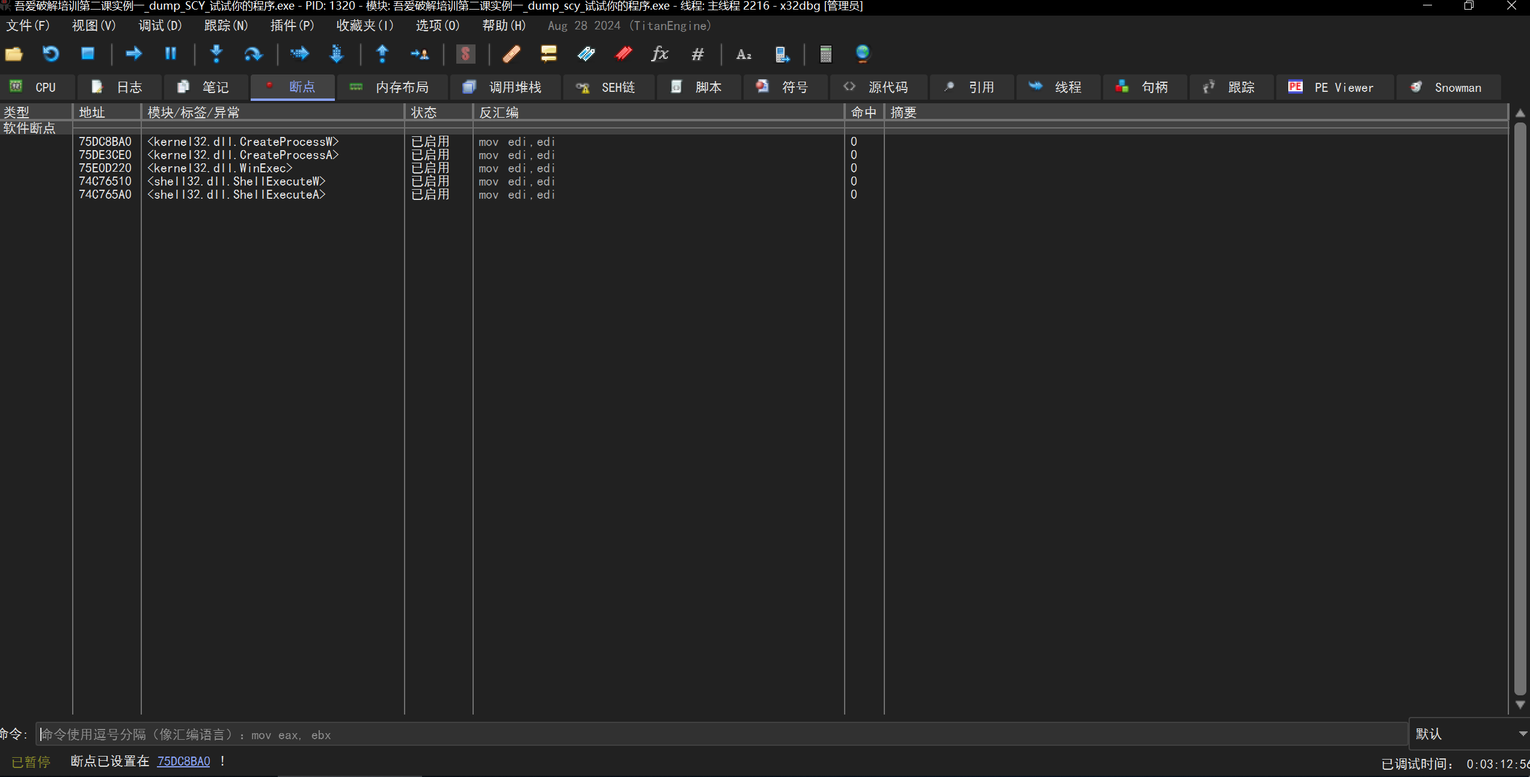
Task: Click the 反汇编 column header
Action: [659, 112]
